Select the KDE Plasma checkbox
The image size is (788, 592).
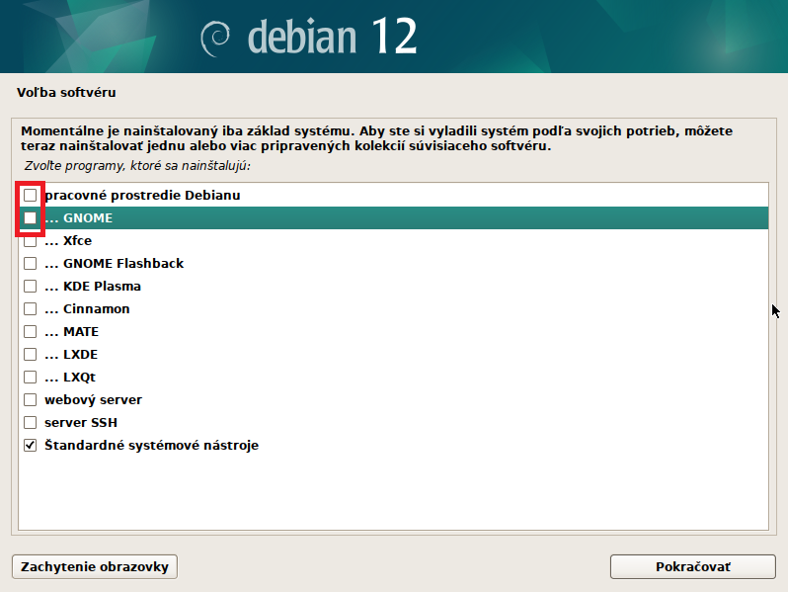[31, 287]
